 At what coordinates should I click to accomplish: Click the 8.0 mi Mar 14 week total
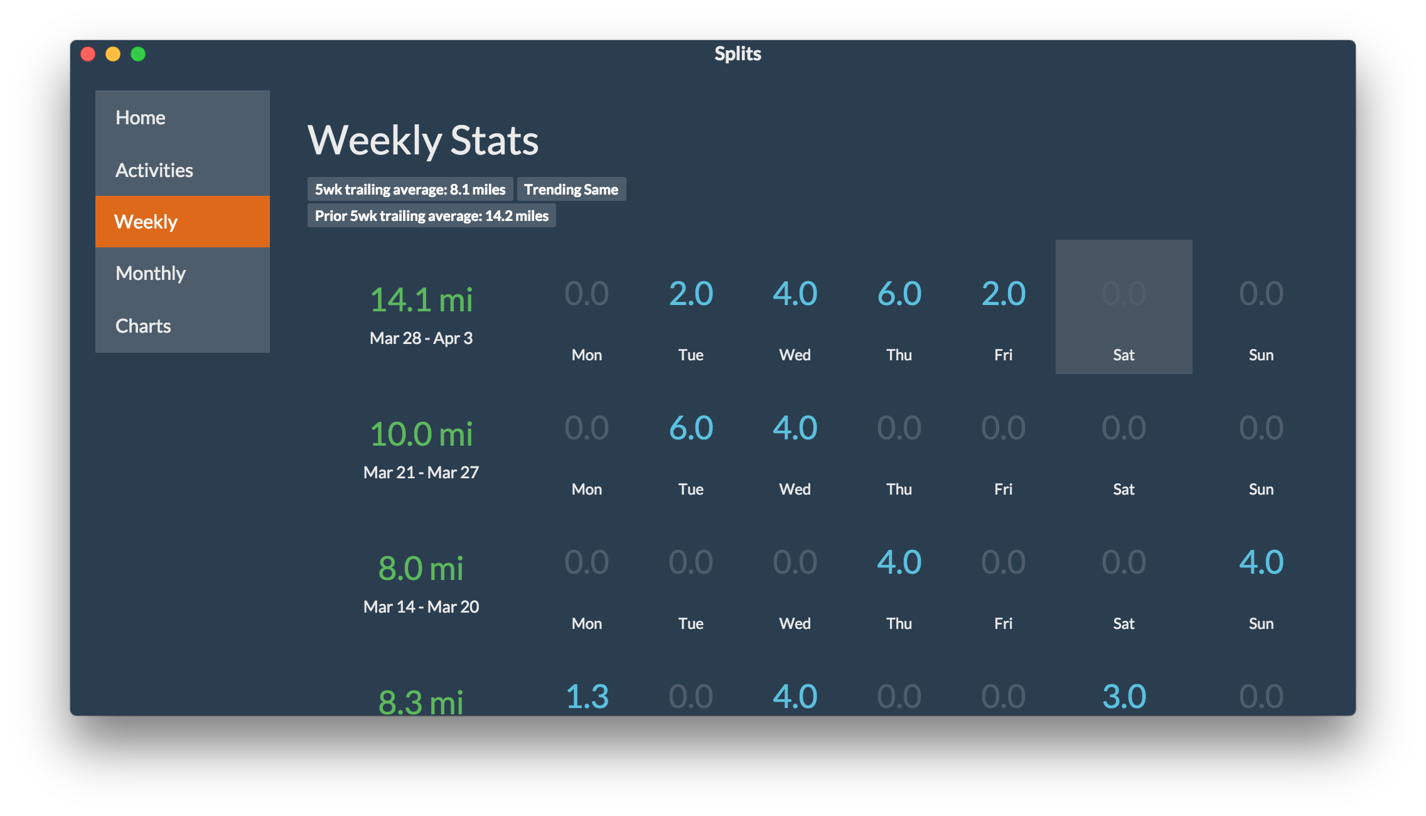(x=421, y=569)
